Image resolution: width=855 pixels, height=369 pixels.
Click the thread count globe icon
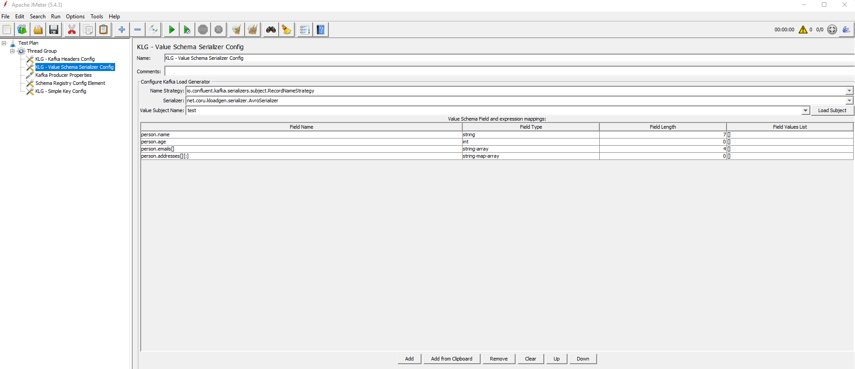(832, 29)
